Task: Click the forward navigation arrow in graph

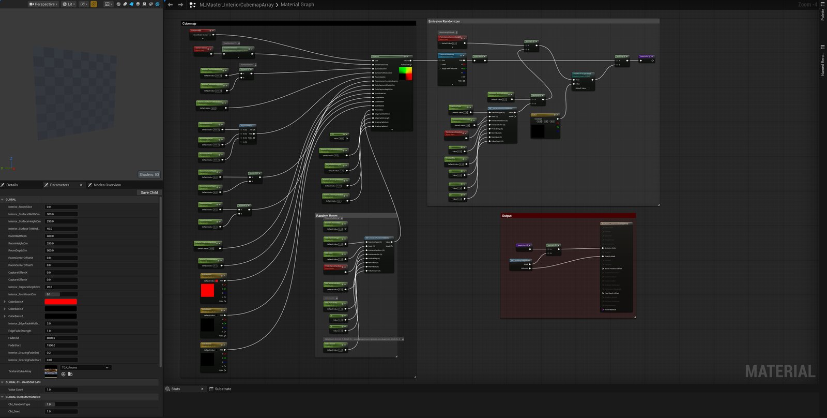Action: [180, 5]
